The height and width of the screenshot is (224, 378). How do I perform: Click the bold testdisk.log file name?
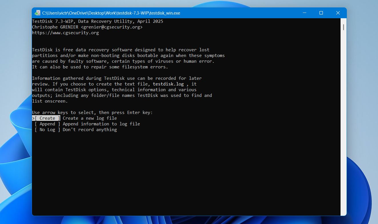[x=168, y=84]
